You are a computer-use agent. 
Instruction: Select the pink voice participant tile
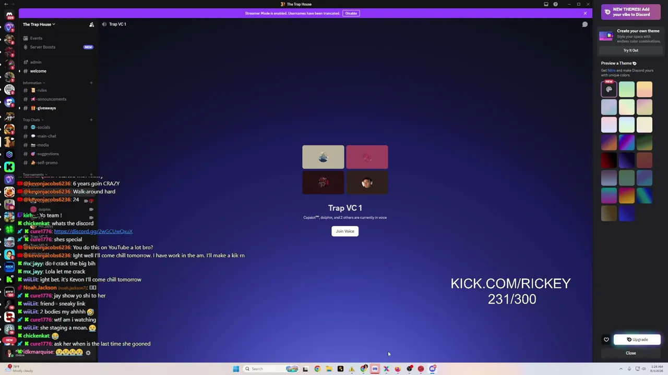pyautogui.click(x=367, y=157)
